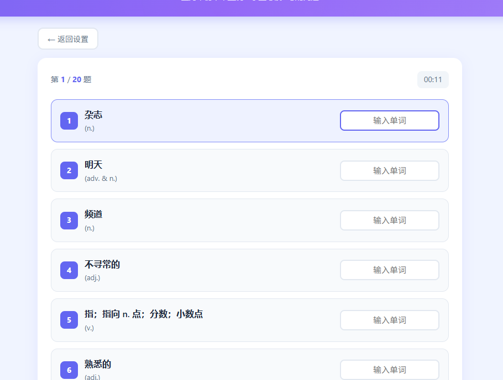Click the word prompt 频道
503x380 pixels.
[93, 215]
